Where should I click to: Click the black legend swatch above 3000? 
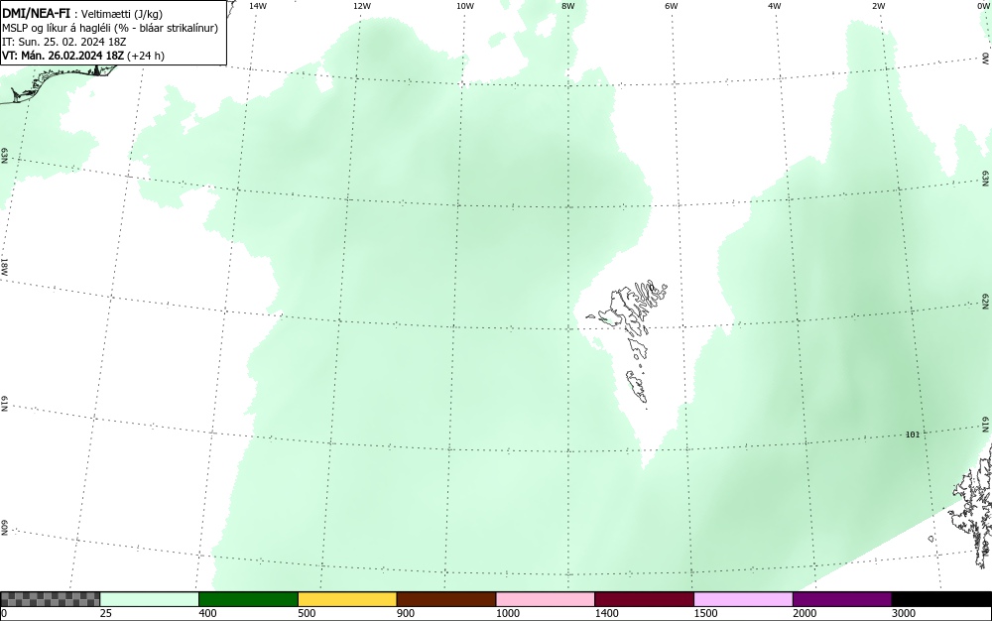click(x=941, y=599)
